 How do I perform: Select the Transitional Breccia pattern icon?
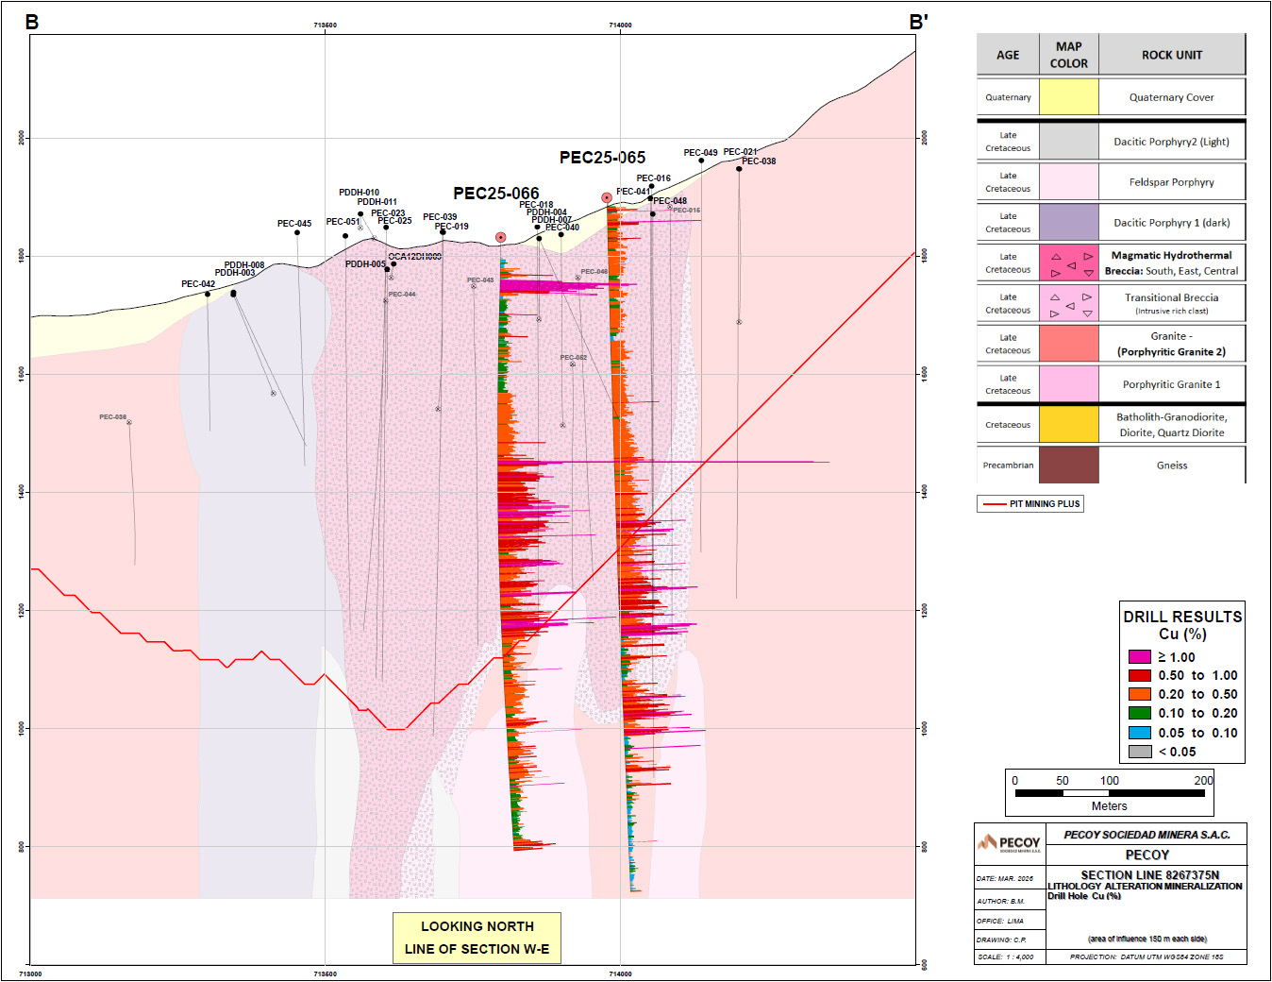click(x=1068, y=303)
